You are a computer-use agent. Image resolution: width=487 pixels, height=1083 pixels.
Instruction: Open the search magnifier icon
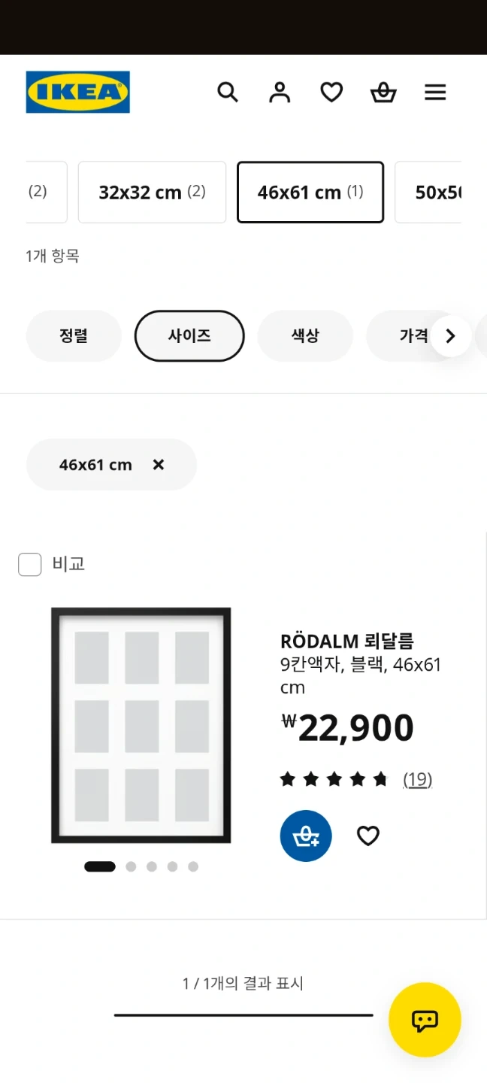point(228,93)
